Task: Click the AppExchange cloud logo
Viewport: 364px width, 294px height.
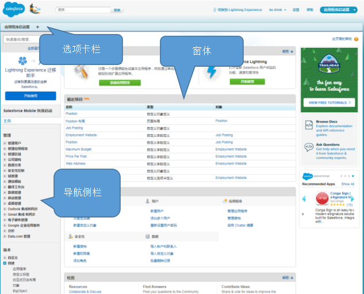Action: [307, 176]
